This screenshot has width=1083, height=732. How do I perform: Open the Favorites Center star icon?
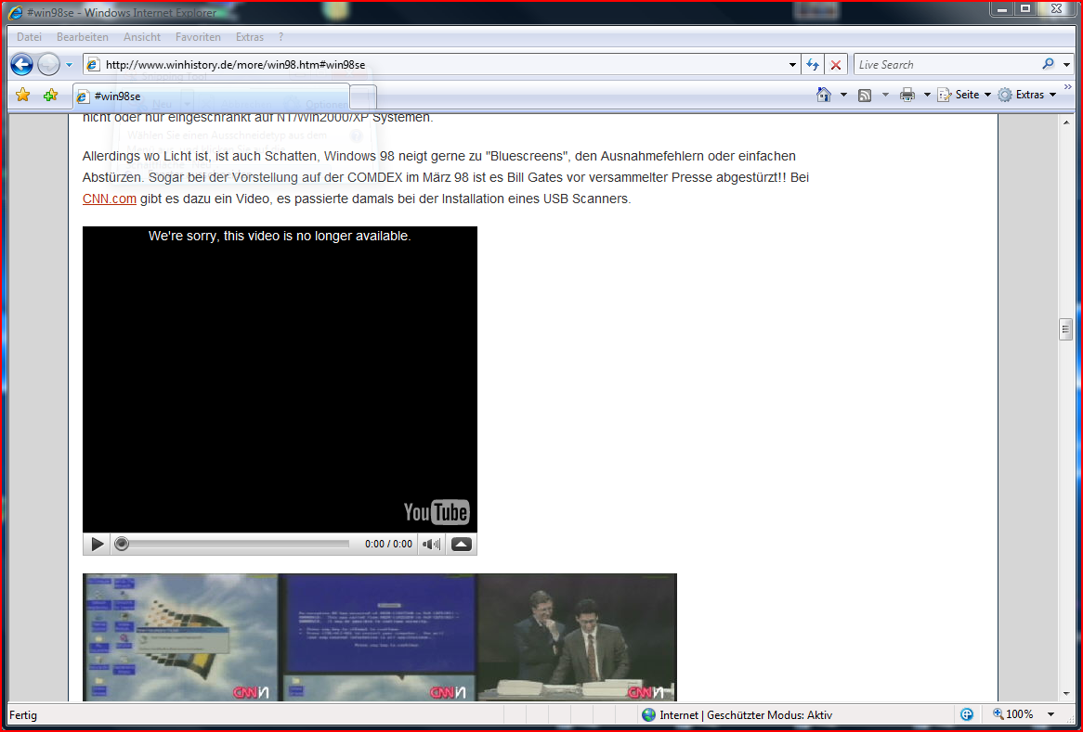(23, 95)
